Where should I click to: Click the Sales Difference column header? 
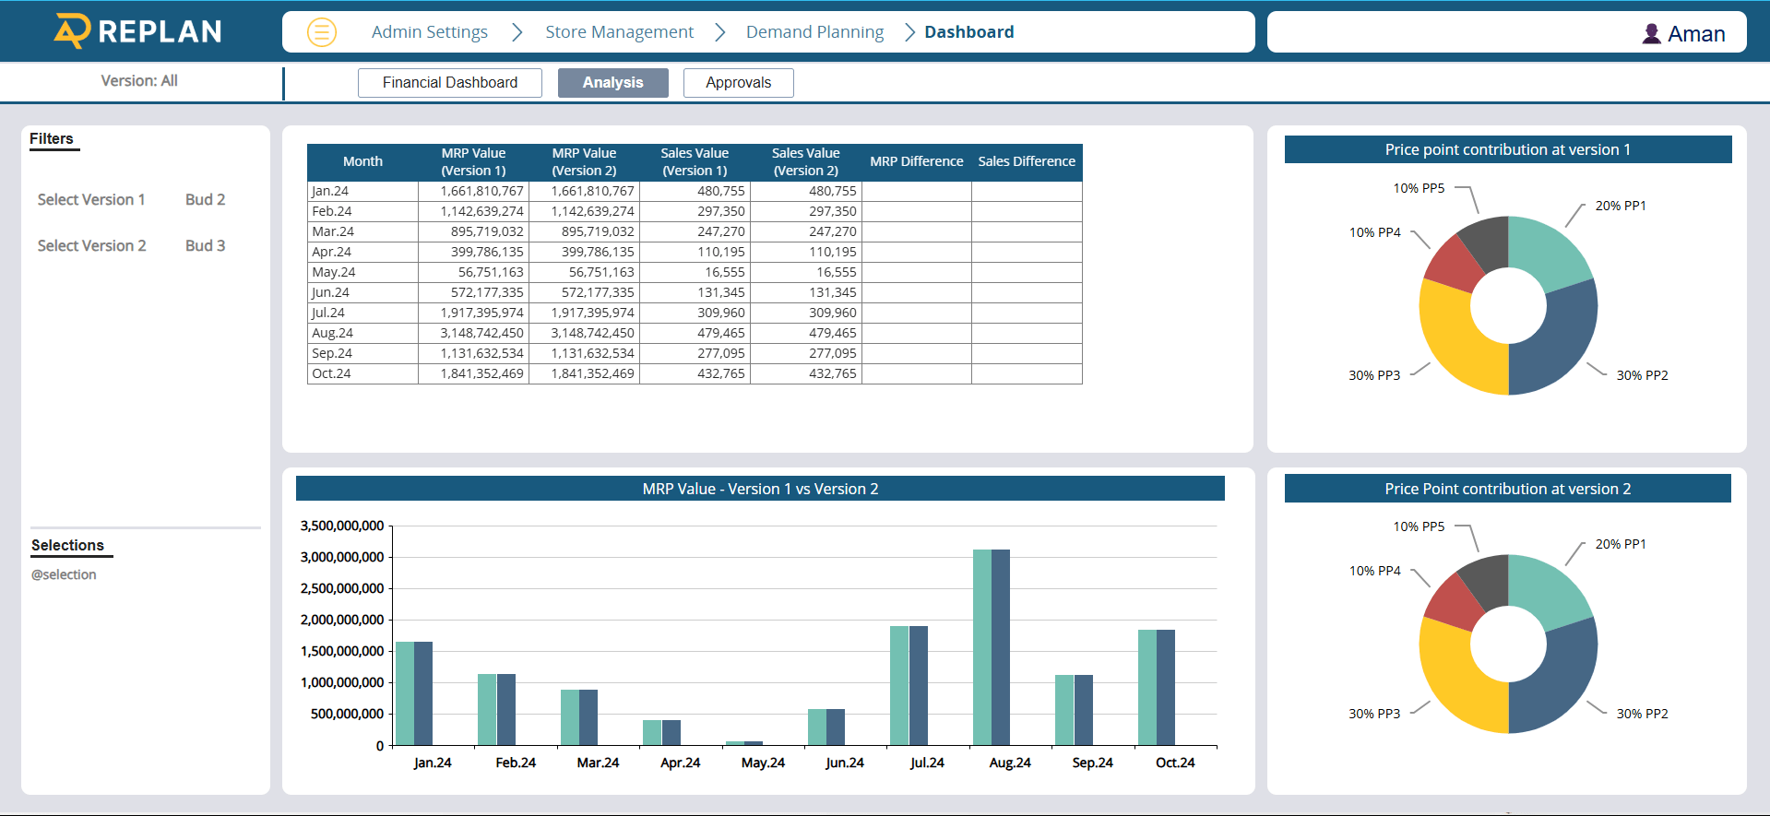click(1026, 161)
